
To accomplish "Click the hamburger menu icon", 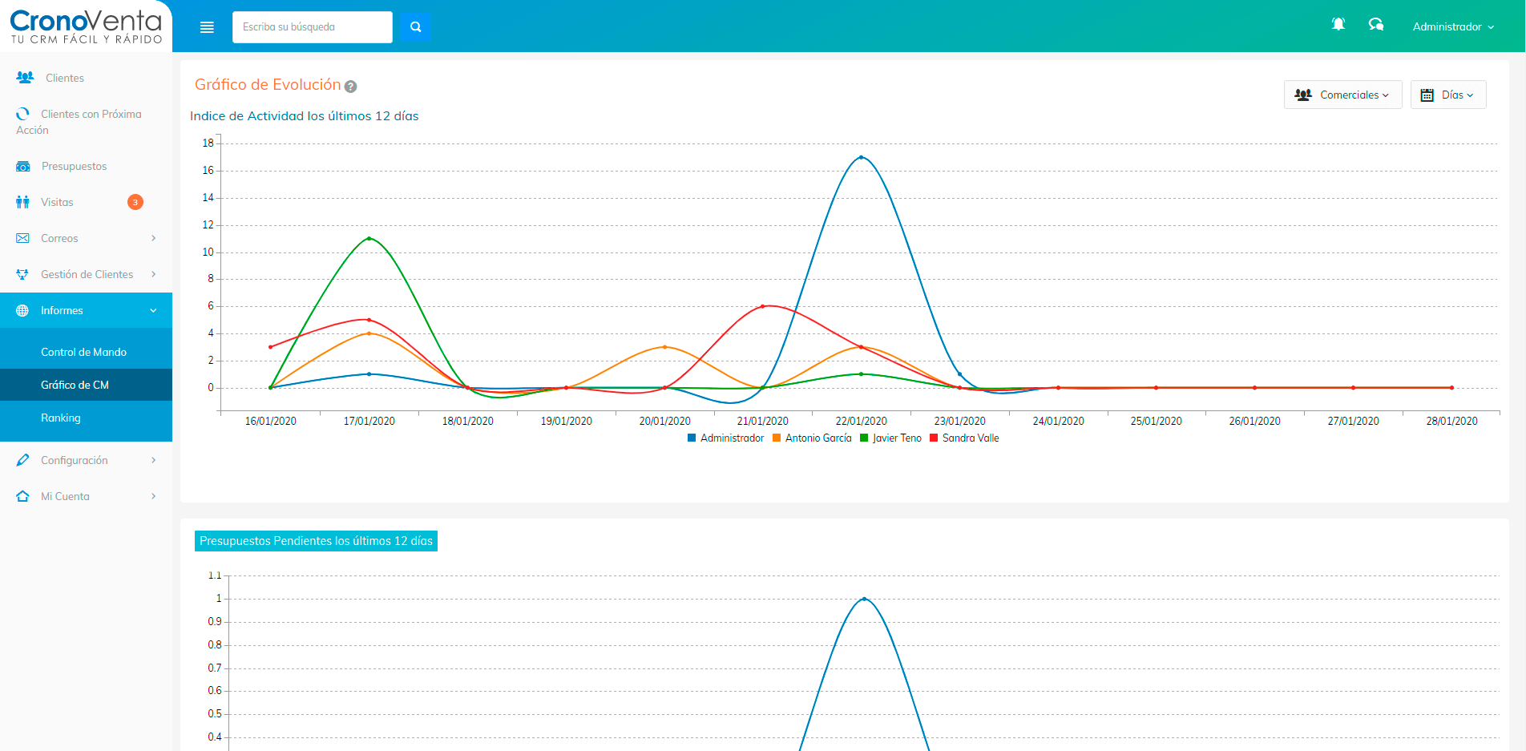I will (207, 27).
